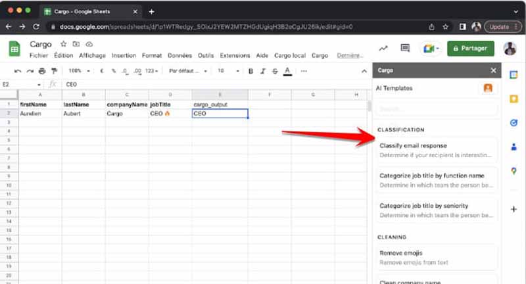Click the green Partager button

tap(470, 49)
